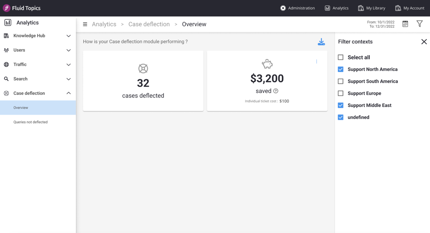Open the calendar date picker icon
430x233 pixels.
point(405,24)
